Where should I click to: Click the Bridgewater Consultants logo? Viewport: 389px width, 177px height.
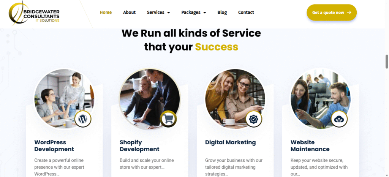click(34, 13)
